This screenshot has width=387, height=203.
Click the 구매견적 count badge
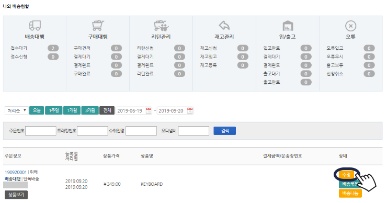click(116, 48)
